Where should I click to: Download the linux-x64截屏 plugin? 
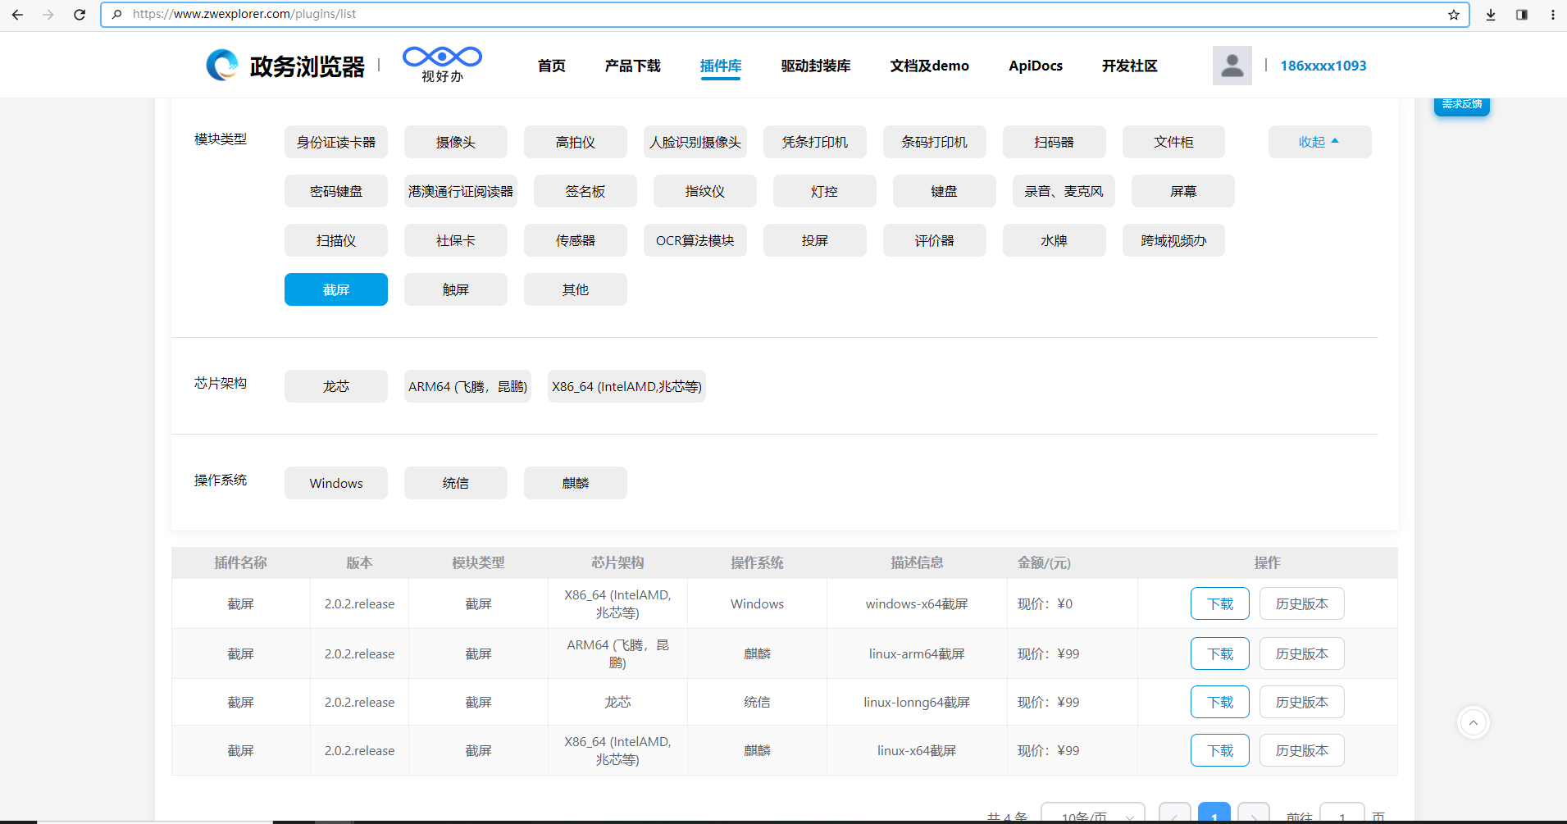pyautogui.click(x=1220, y=750)
